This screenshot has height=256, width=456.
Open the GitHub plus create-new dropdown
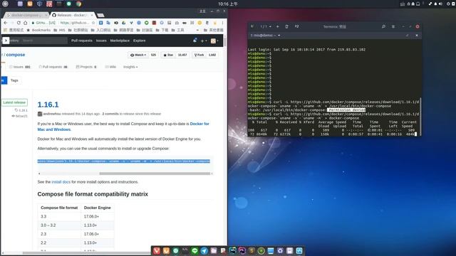204,41
